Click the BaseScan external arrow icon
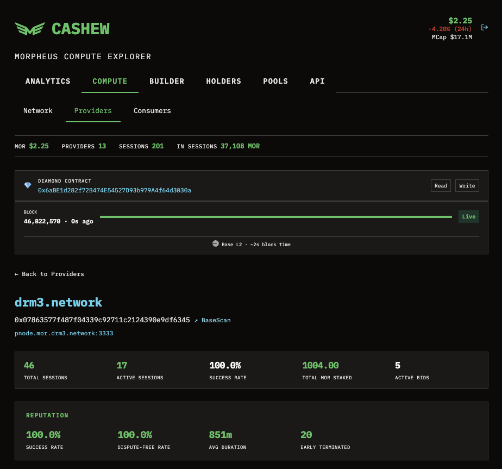The height and width of the screenshot is (469, 502). pos(196,320)
